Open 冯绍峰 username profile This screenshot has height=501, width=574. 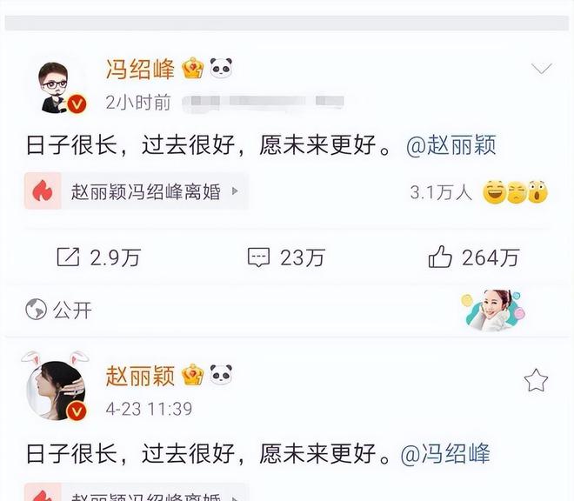[141, 69]
